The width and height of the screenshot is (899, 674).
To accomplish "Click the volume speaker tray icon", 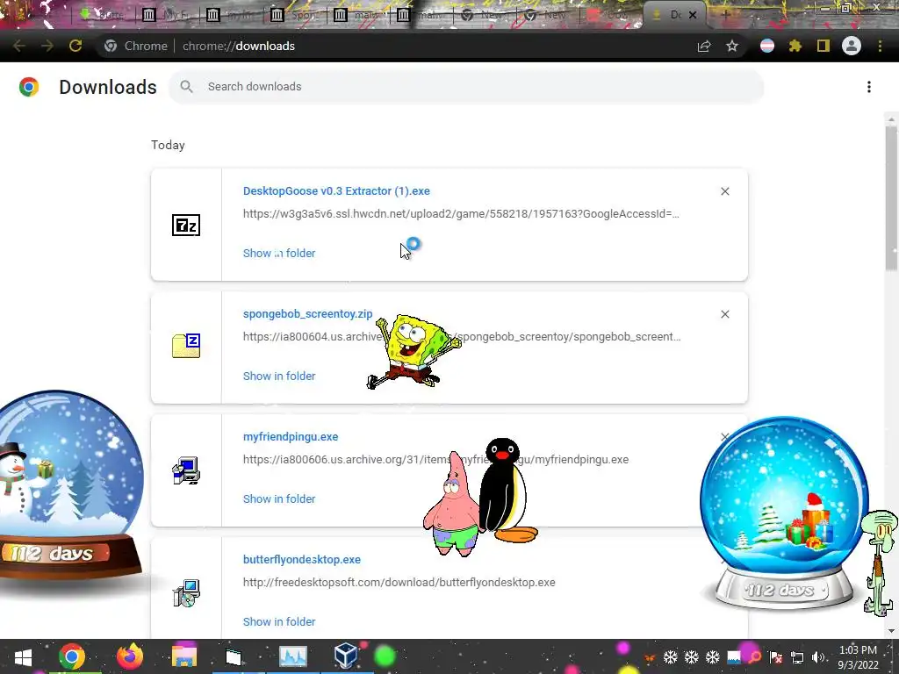I will click(818, 657).
